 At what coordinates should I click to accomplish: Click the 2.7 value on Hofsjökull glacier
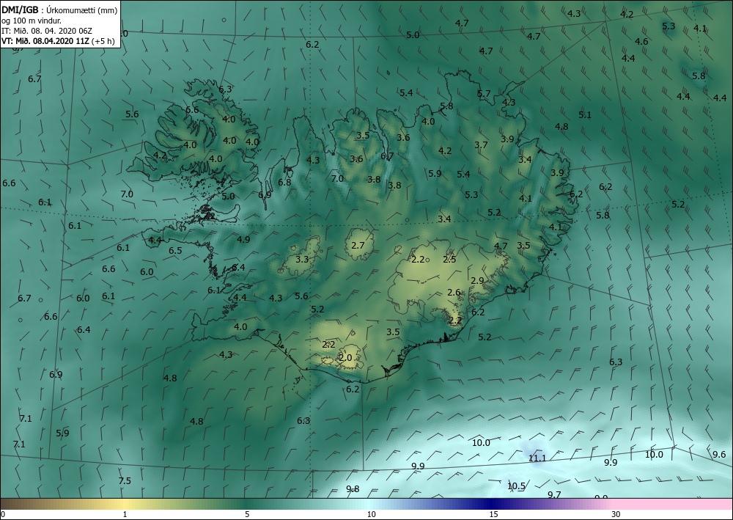358,245
